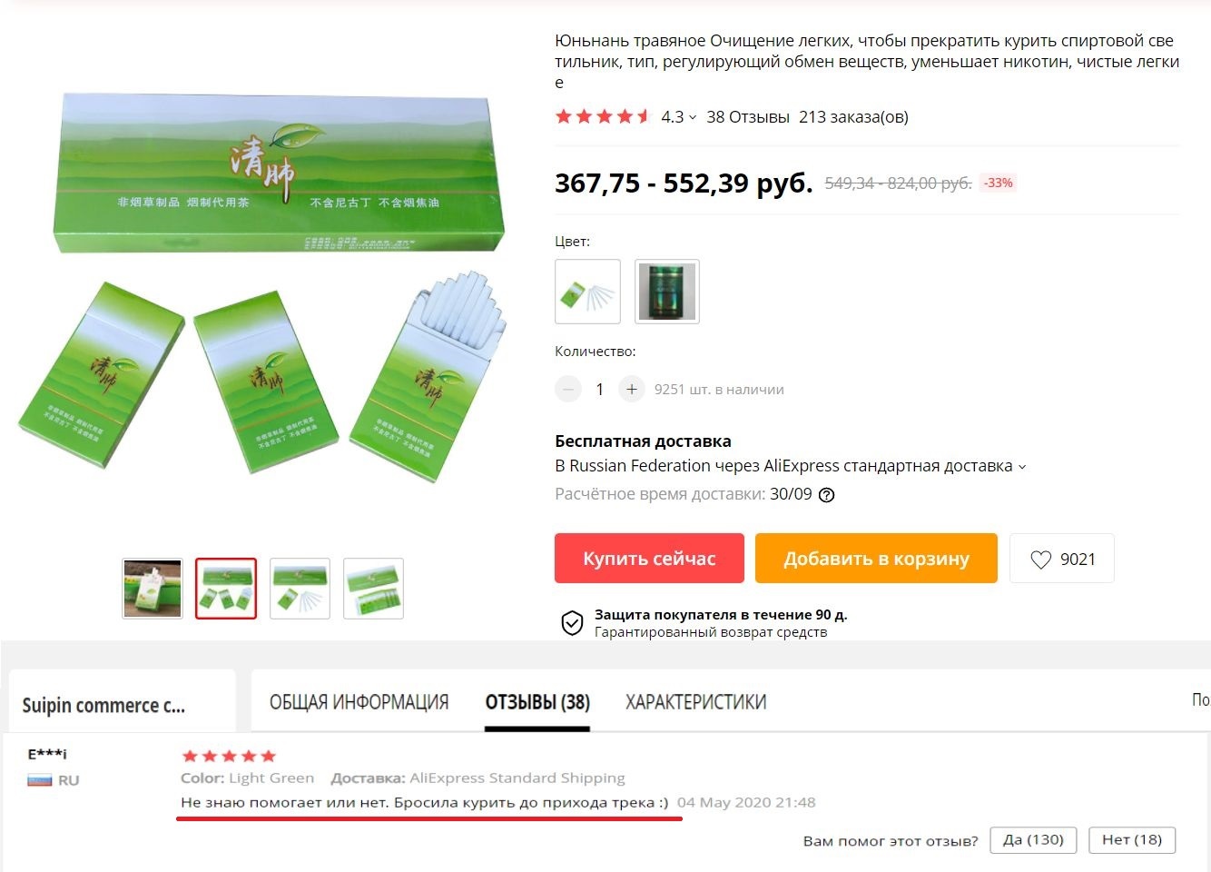Expand AliExpress standard shipping options dropdown

click(1022, 467)
